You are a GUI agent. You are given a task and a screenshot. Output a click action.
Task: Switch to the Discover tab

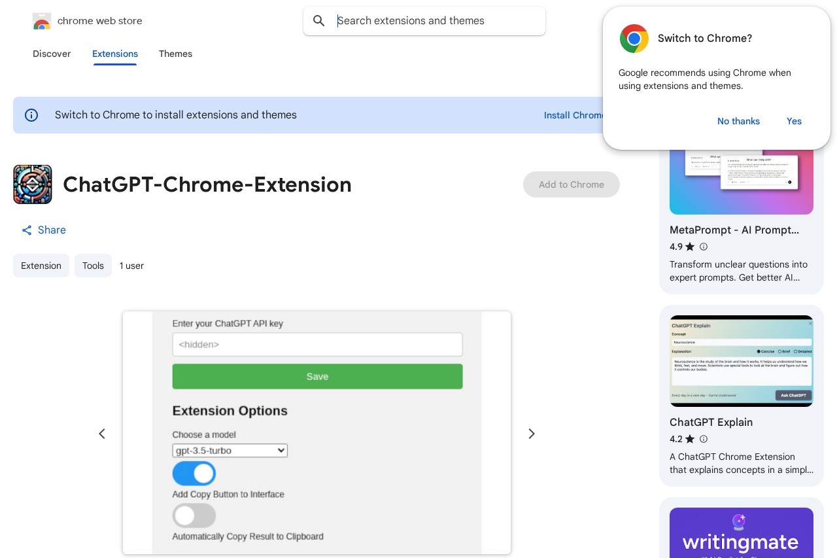[52, 54]
